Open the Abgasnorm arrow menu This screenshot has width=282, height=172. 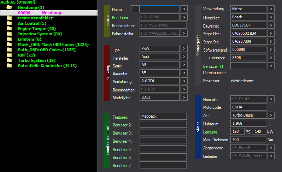click(x=271, y=148)
